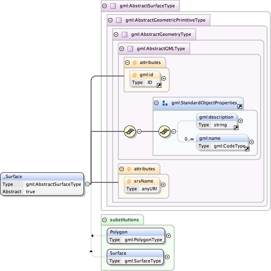Collapse the attributes group containing gml:id
Viewport: 271px width, 271px height.
pos(128,63)
